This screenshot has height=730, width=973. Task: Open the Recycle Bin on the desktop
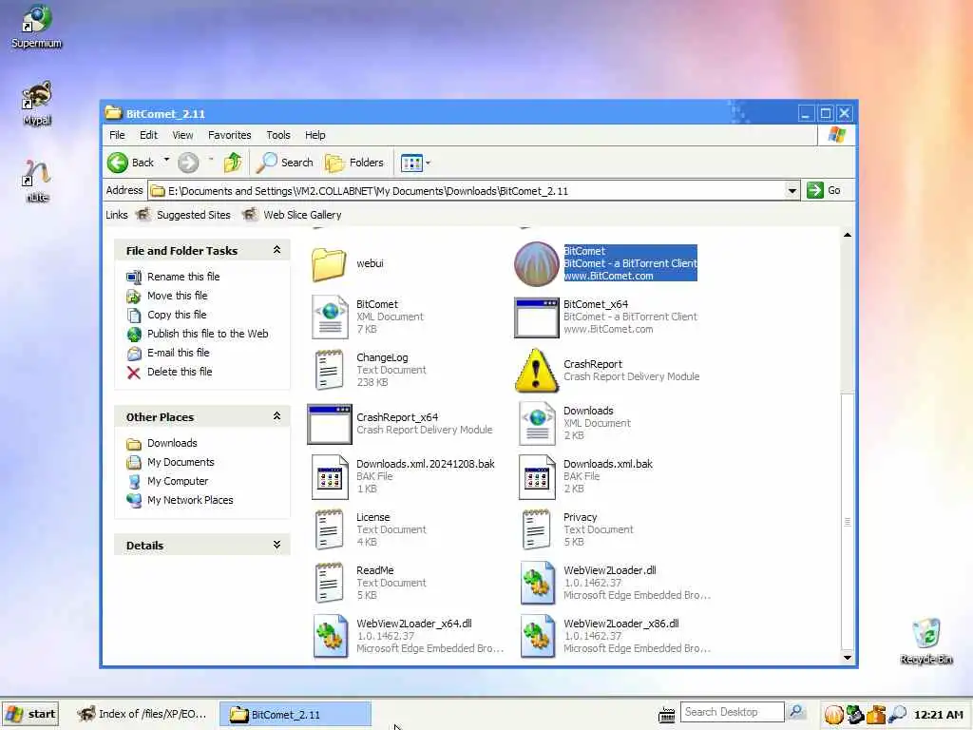point(925,642)
